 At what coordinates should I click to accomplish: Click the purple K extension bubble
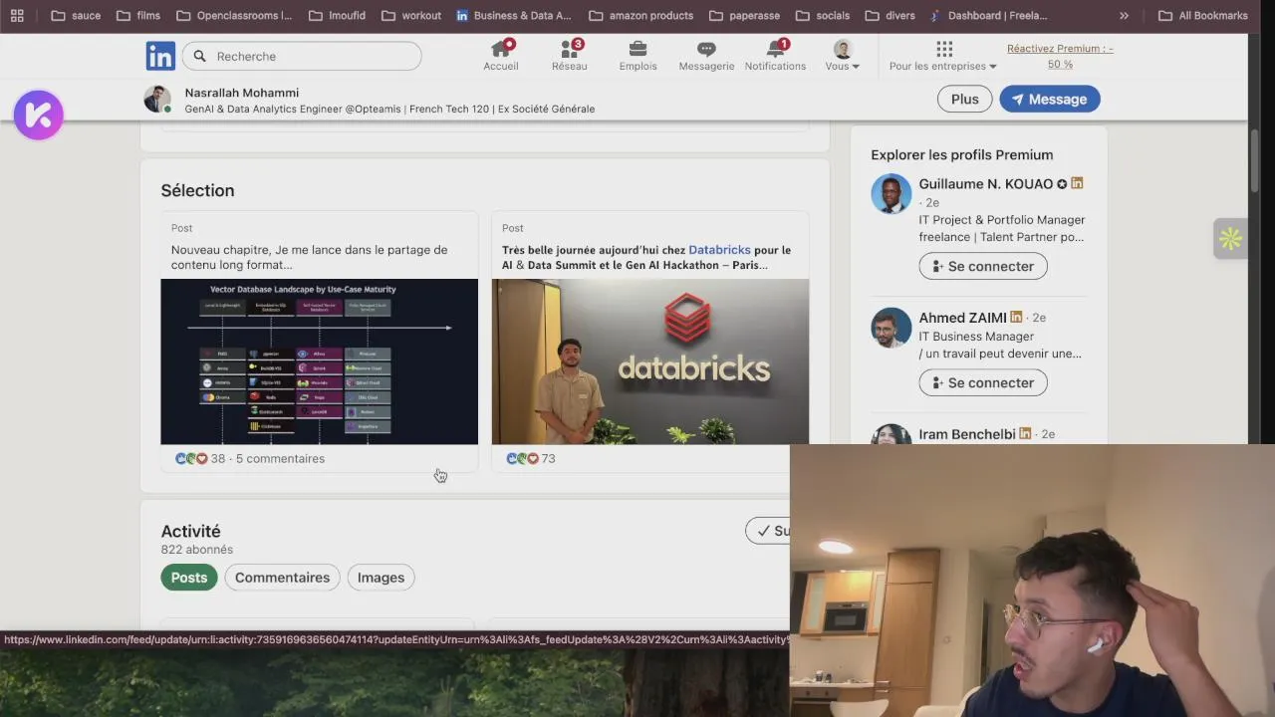[x=39, y=116]
